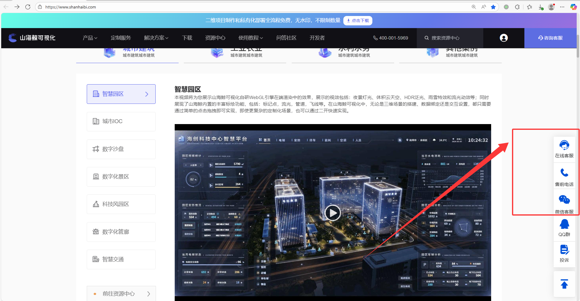580x301 pixels.
Task: Click the browser forward arrow
Action: pos(17,7)
